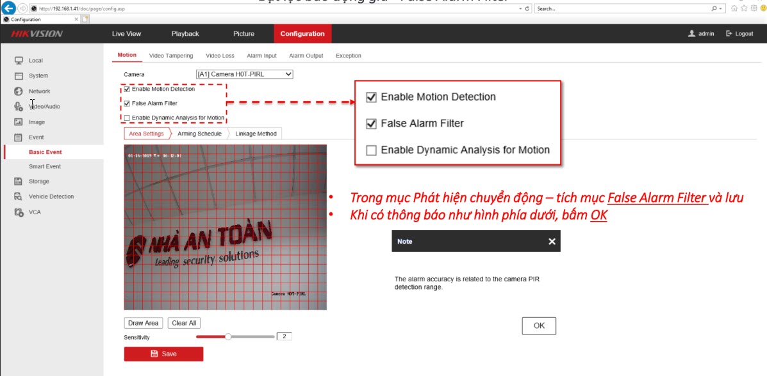Disable the Enable Motion Detection checkbox
Image resolution: width=767 pixels, height=376 pixels.
(127, 90)
